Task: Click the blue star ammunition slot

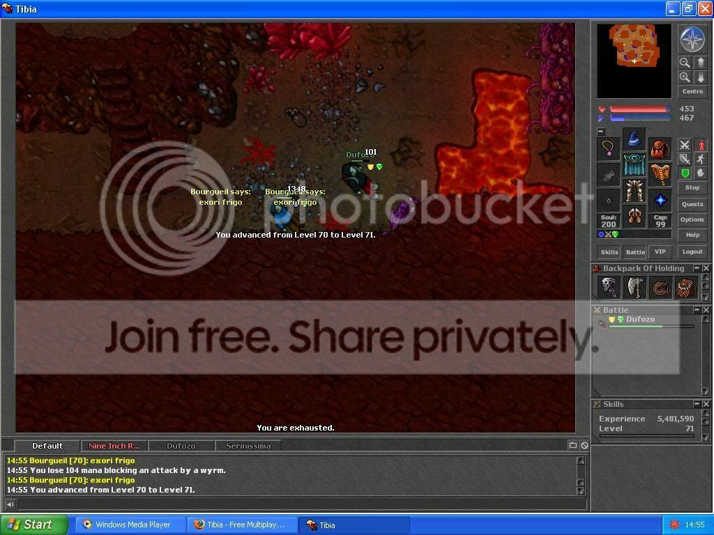Action: pyautogui.click(x=660, y=200)
